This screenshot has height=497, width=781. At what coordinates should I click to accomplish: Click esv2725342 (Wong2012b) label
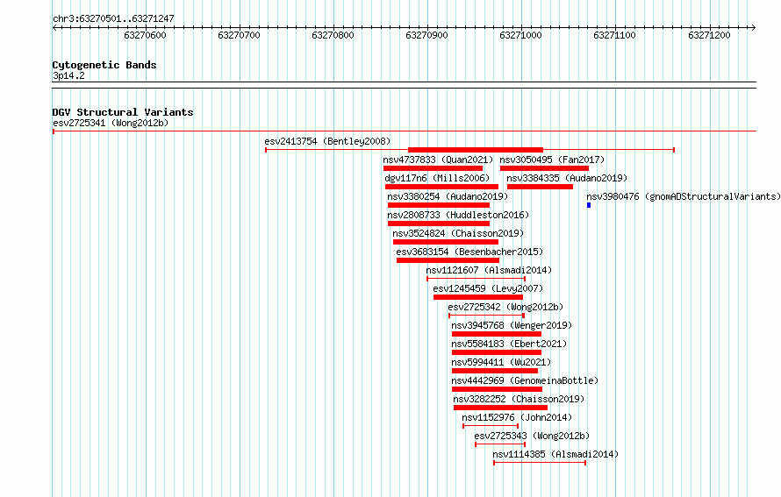pos(505,307)
